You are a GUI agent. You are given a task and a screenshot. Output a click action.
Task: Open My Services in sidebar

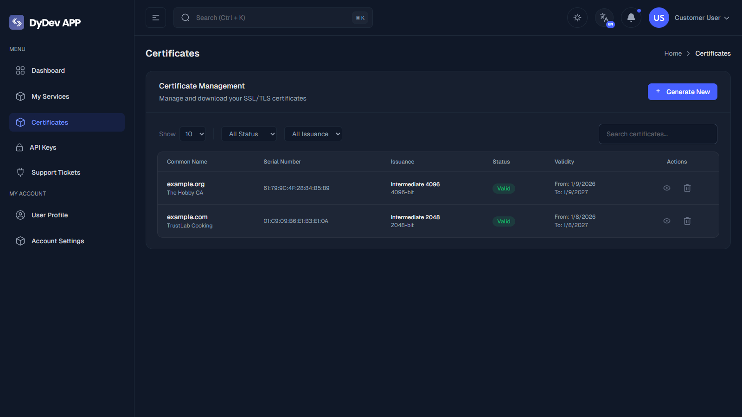pos(50,96)
